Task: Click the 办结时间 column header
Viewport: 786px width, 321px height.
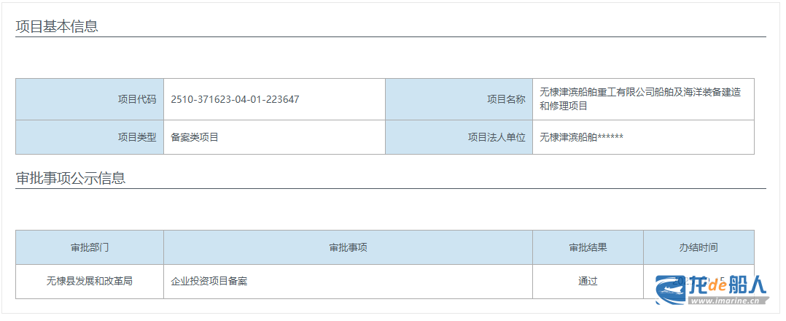Action: (698, 247)
